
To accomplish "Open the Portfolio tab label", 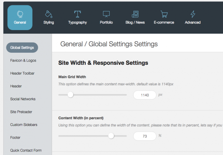I will click(106, 22).
